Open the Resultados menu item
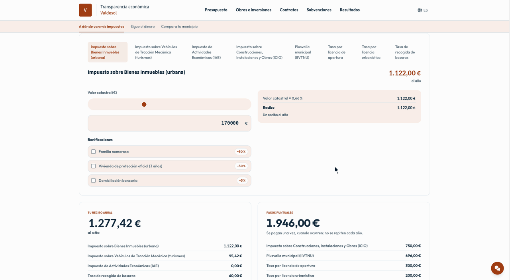 coord(350,10)
